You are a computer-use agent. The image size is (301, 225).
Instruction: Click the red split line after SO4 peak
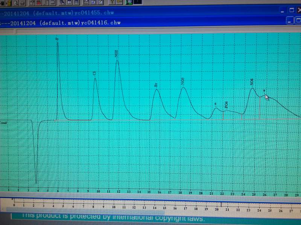[260, 108]
